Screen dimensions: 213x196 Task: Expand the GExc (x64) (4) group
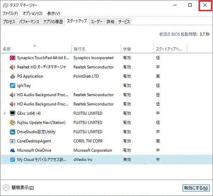pyautogui.click(x=5, y=113)
